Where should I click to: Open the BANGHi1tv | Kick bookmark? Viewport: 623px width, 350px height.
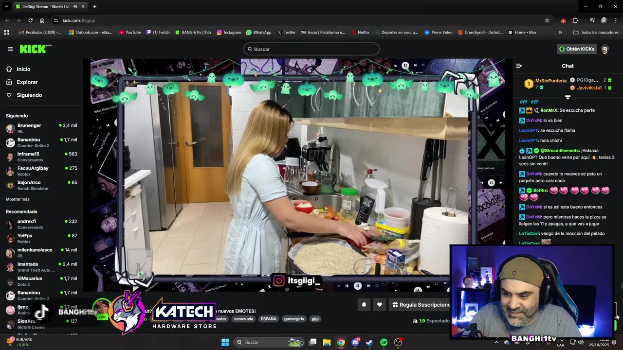point(193,33)
